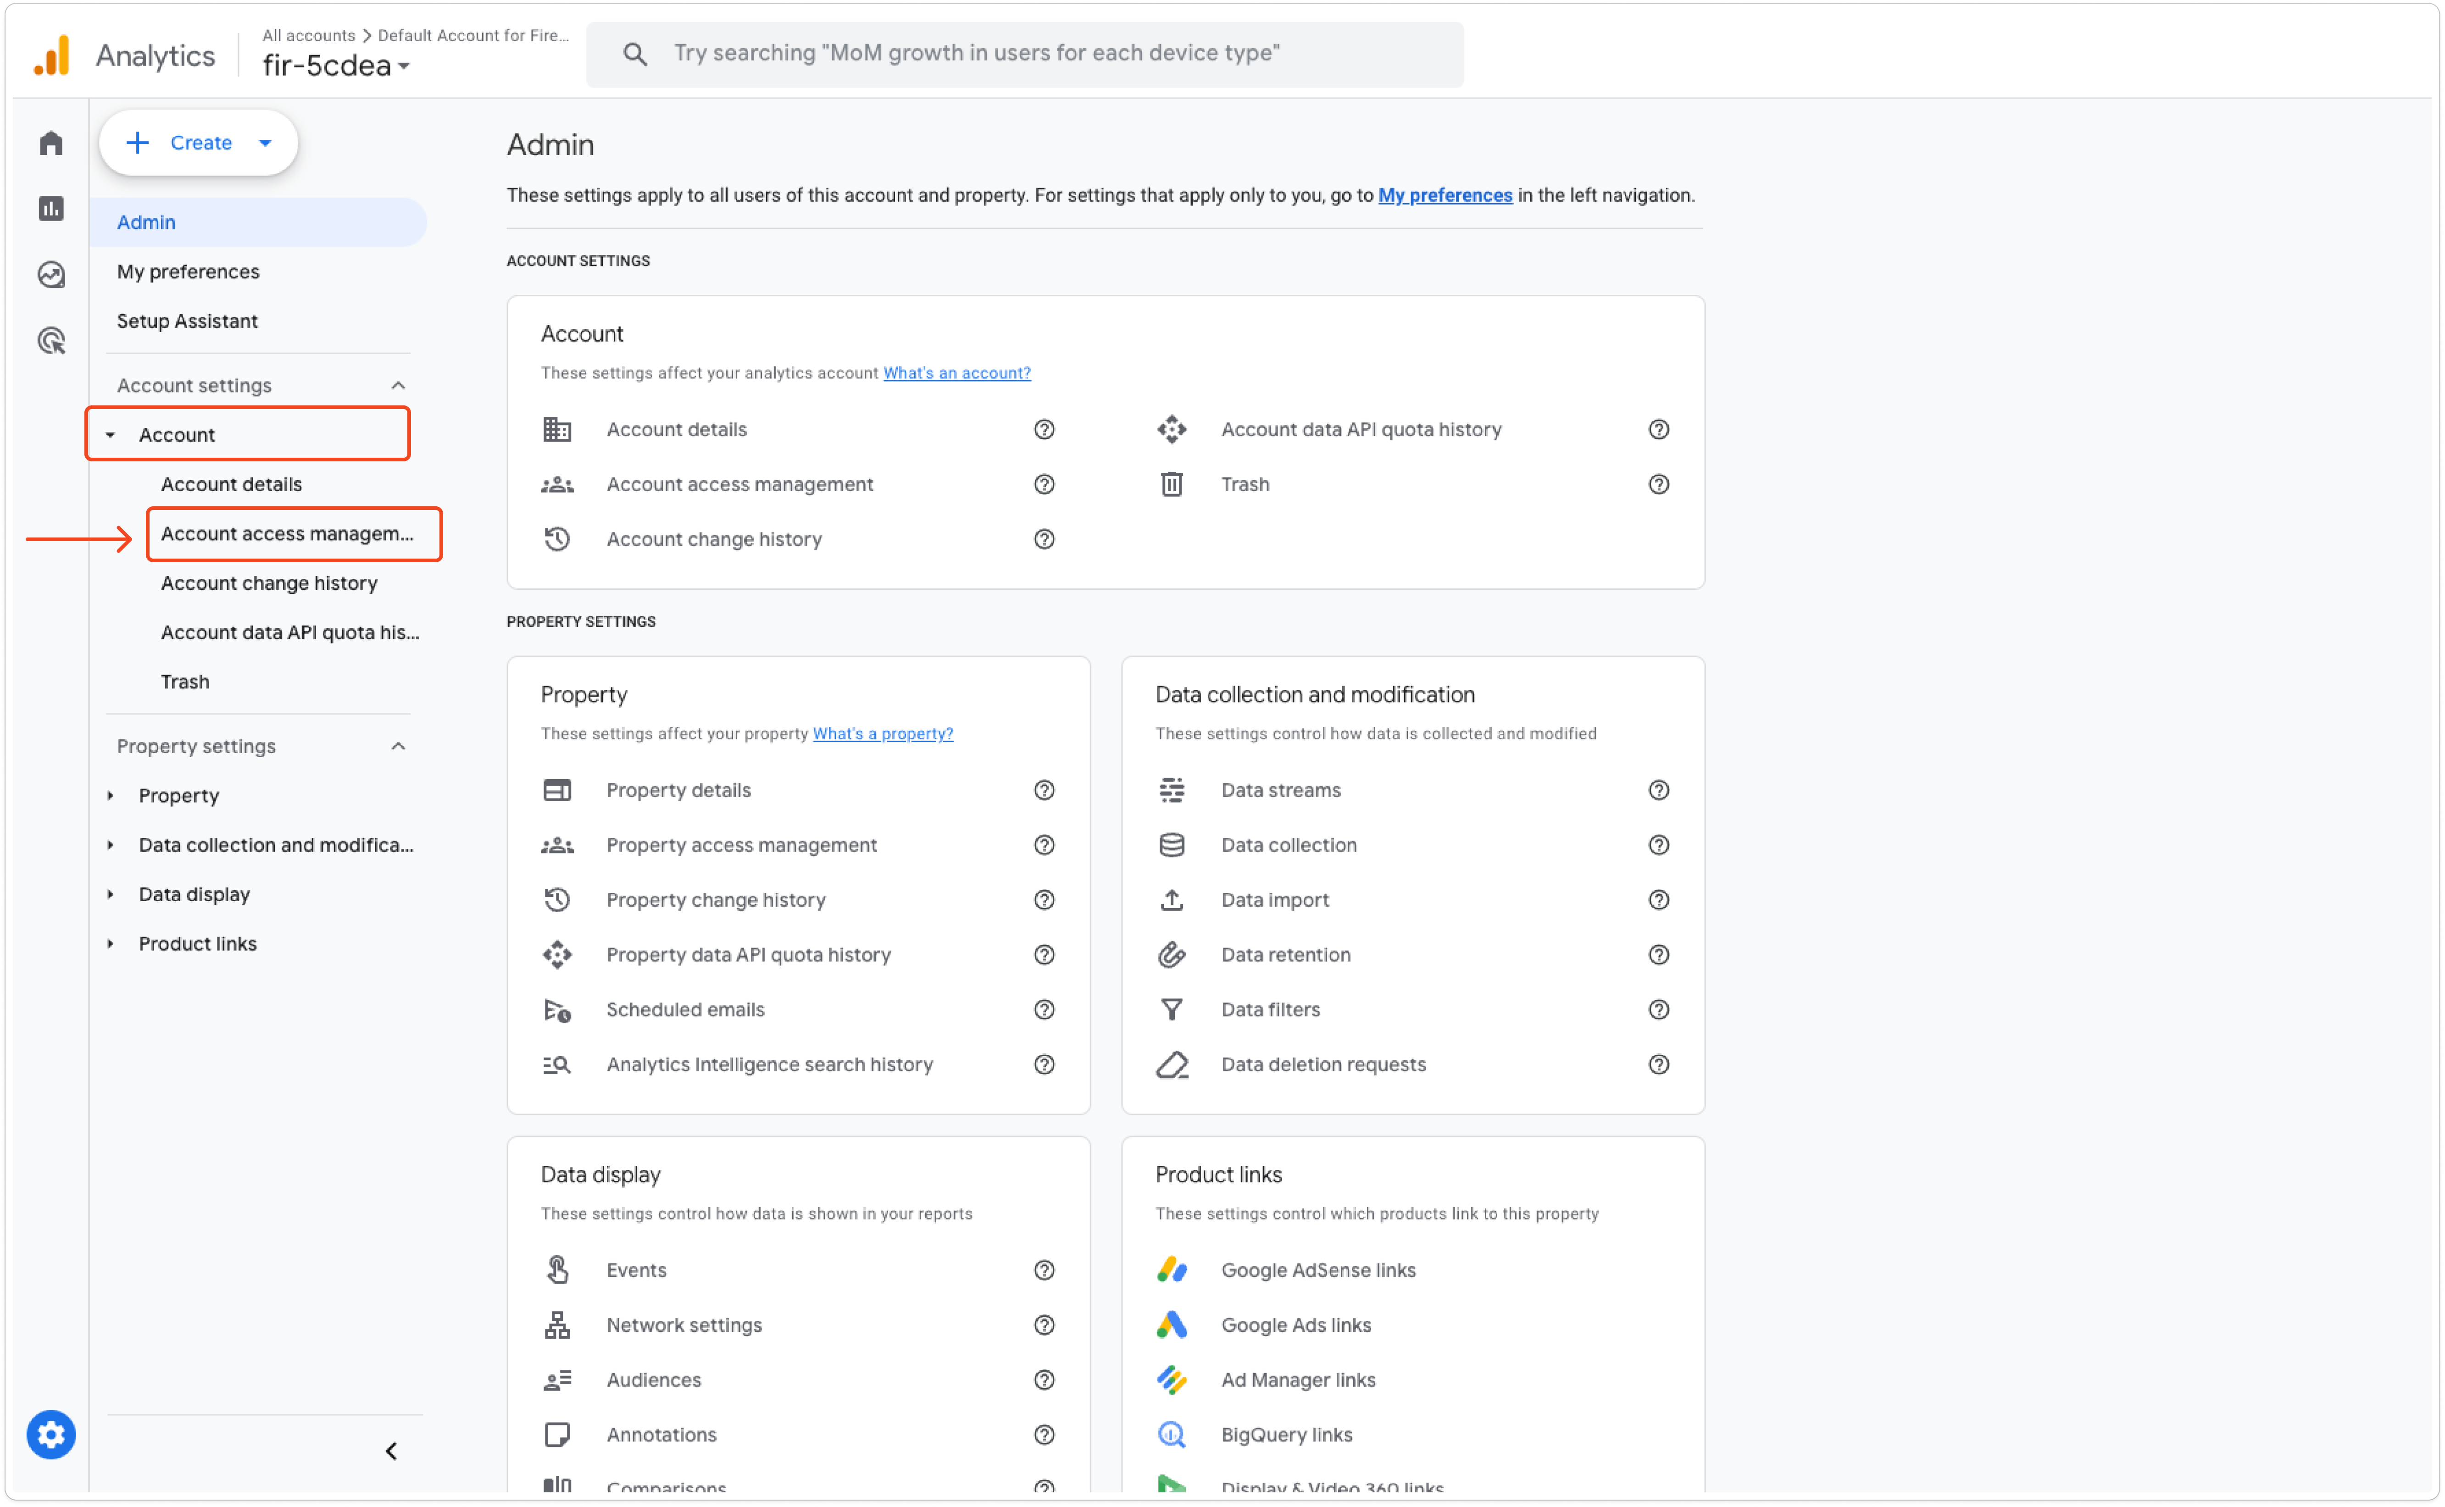
Task: Select Setup Assistant in left navigation
Action: (187, 321)
